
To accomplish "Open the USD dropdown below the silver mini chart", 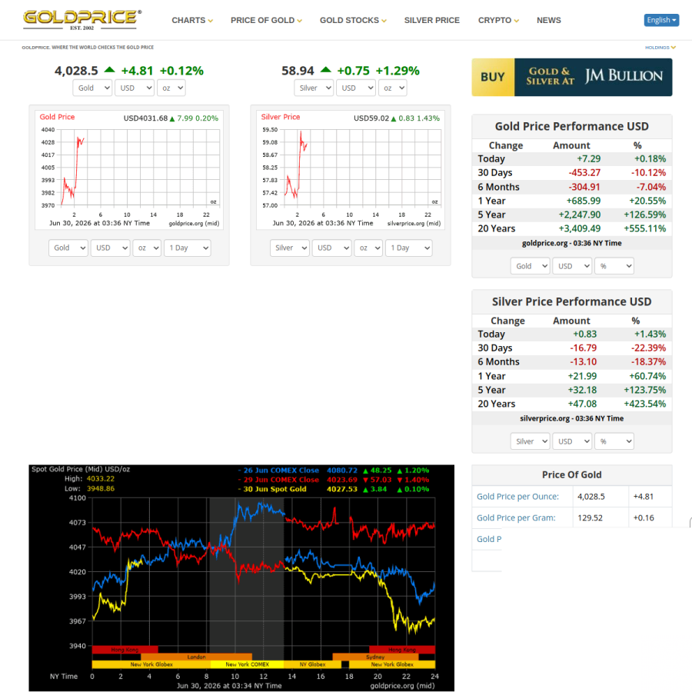I will click(332, 248).
